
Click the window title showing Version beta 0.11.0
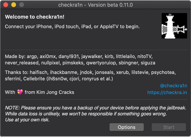(x=95, y=5)
